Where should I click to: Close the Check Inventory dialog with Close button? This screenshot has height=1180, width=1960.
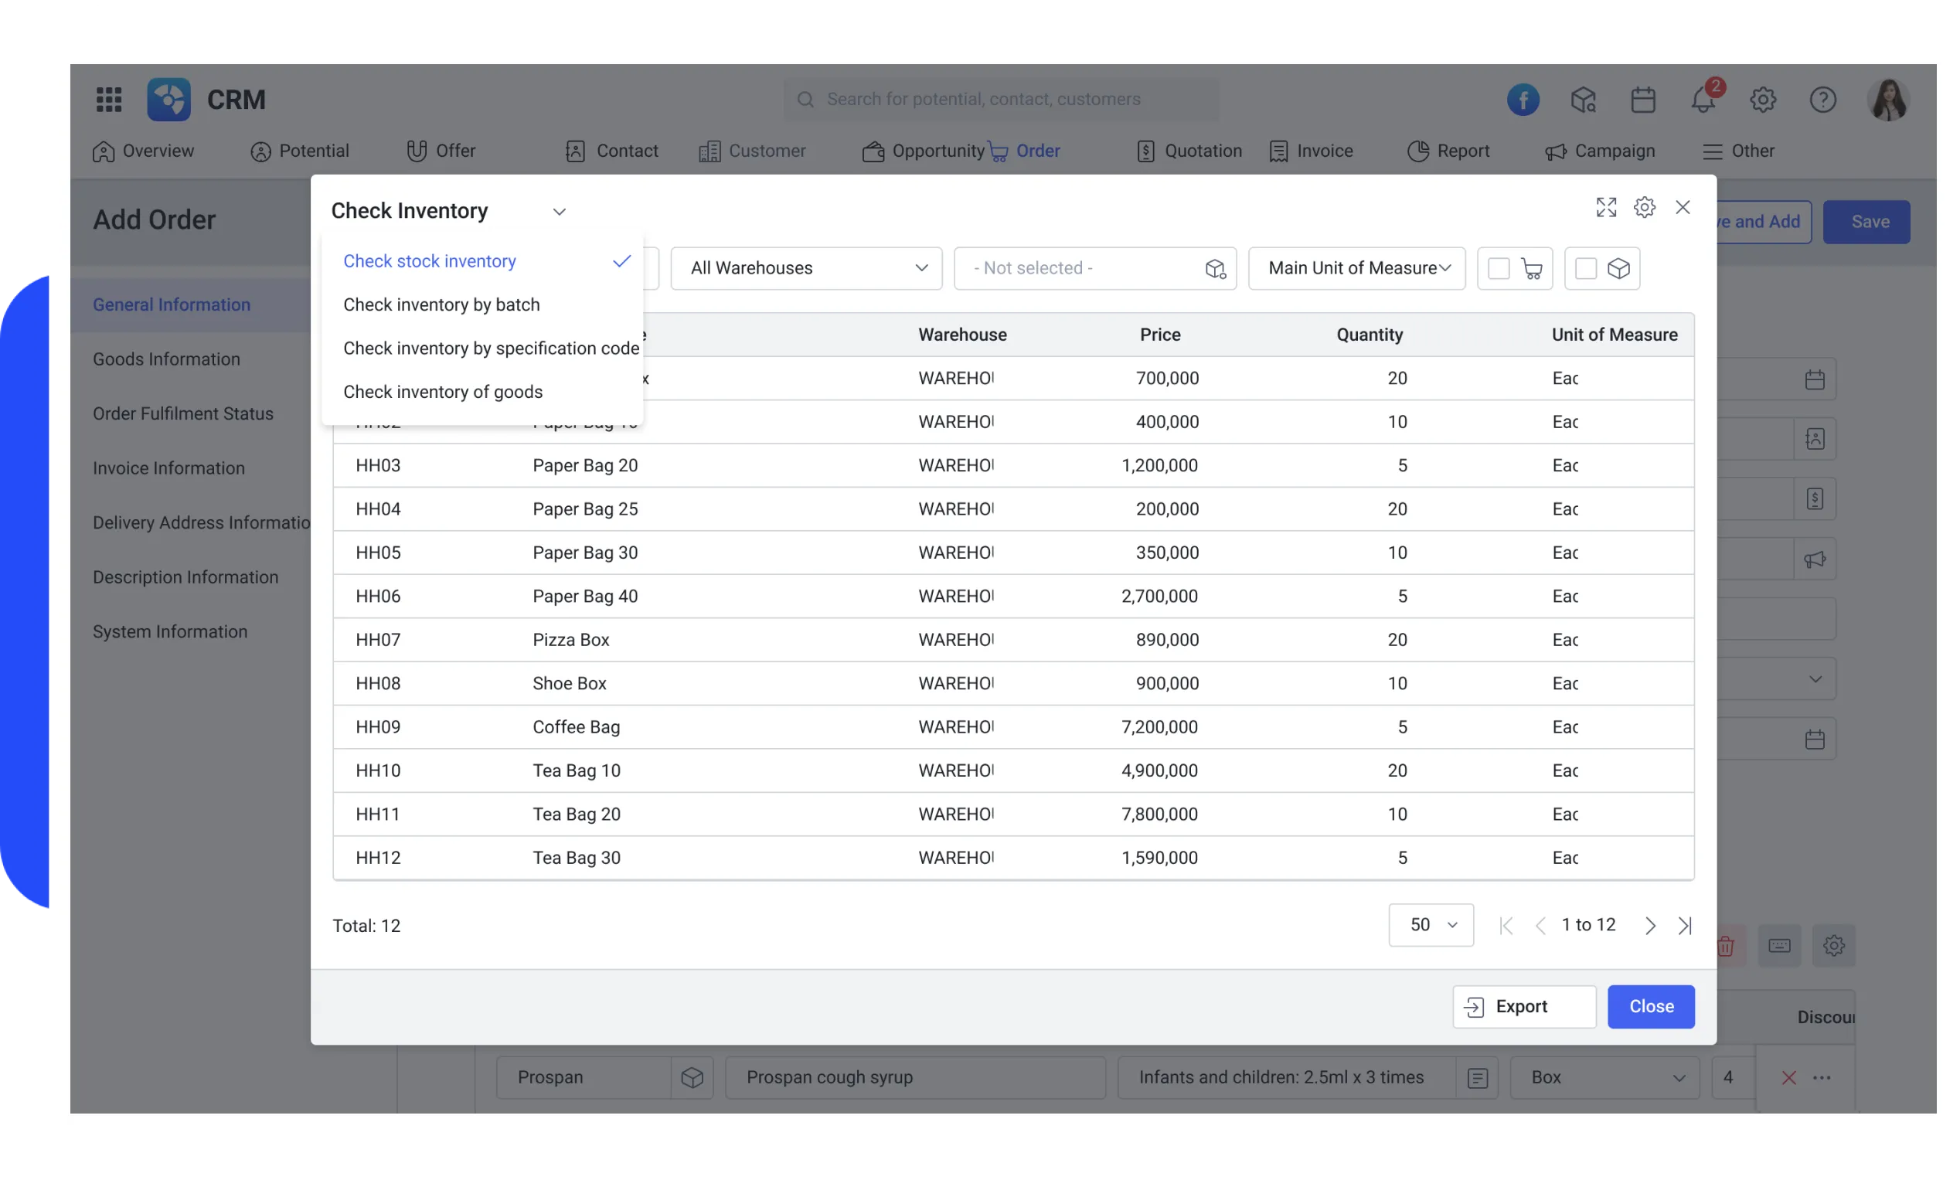tap(1651, 1007)
